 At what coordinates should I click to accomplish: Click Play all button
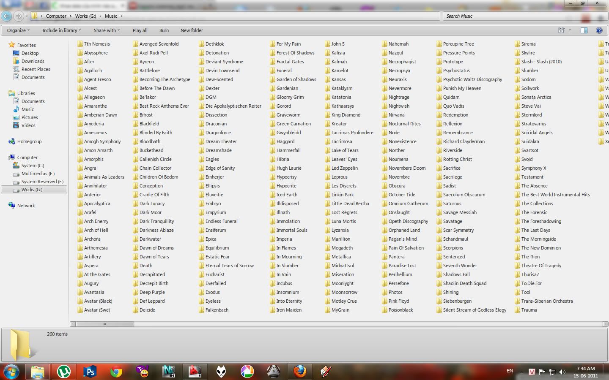pyautogui.click(x=140, y=30)
